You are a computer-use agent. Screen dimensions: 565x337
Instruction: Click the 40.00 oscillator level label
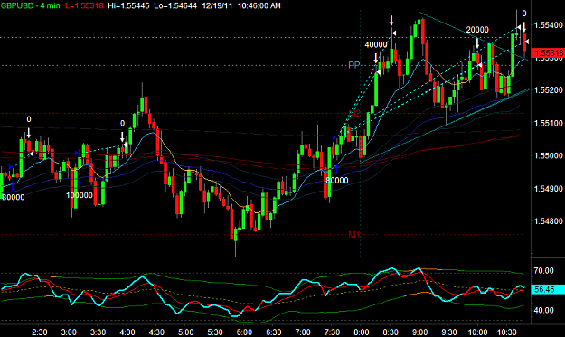[x=543, y=310]
